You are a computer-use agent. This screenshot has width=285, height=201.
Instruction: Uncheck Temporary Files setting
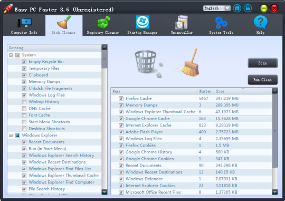click(24, 69)
